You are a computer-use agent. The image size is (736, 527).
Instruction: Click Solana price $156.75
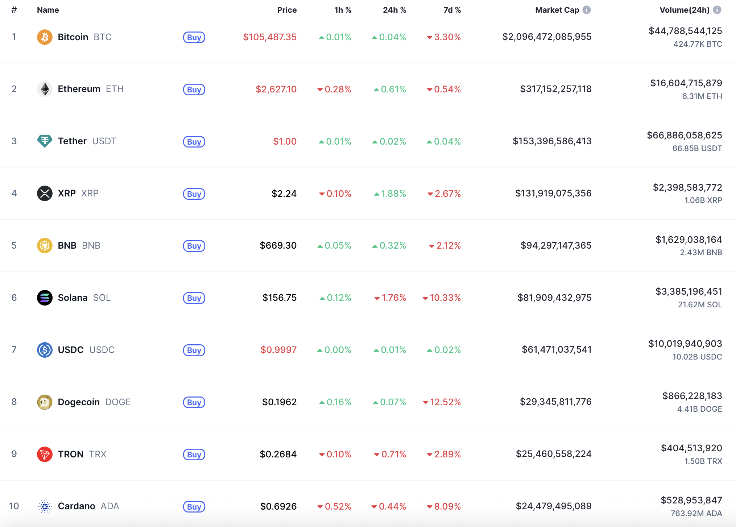coord(280,298)
